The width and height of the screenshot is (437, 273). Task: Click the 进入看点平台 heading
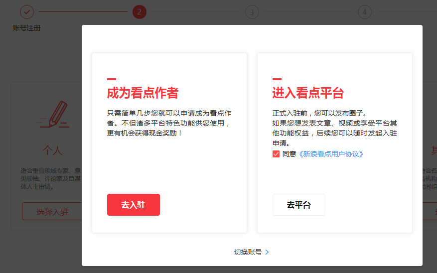pyautogui.click(x=308, y=93)
